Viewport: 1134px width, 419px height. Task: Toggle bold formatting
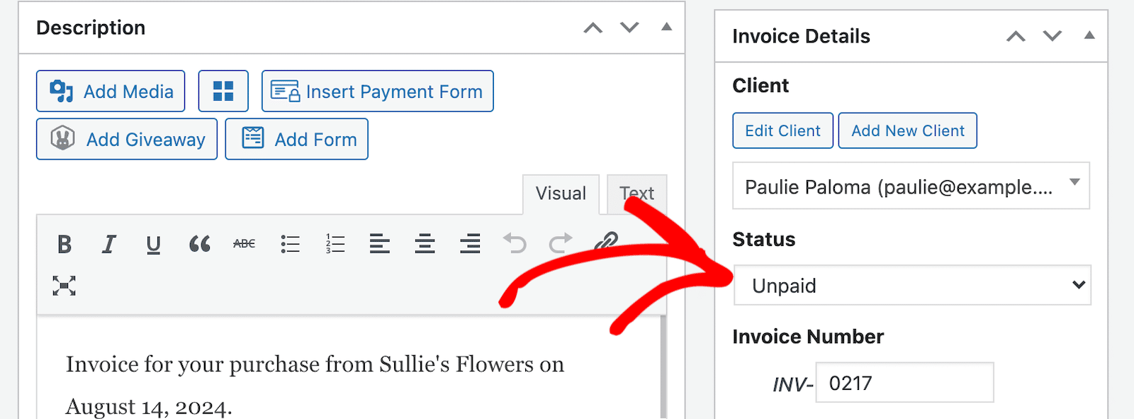point(64,244)
